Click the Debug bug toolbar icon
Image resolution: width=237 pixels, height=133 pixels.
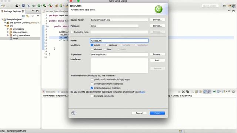coord(33,6)
